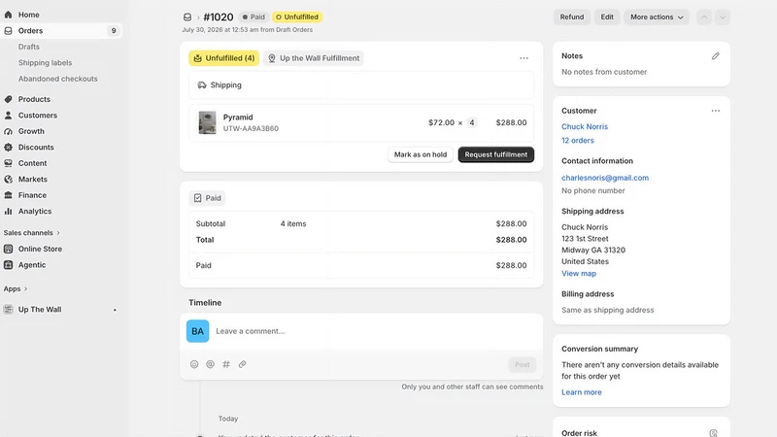Open Products in the sidebar
This screenshot has width=777, height=437.
coord(34,99)
